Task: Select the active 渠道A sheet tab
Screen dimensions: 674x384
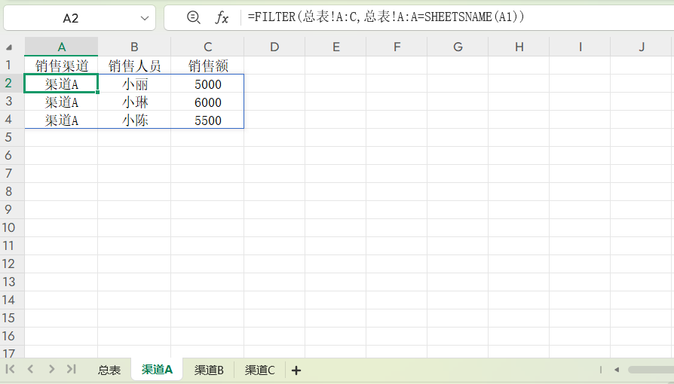Action: (x=157, y=370)
